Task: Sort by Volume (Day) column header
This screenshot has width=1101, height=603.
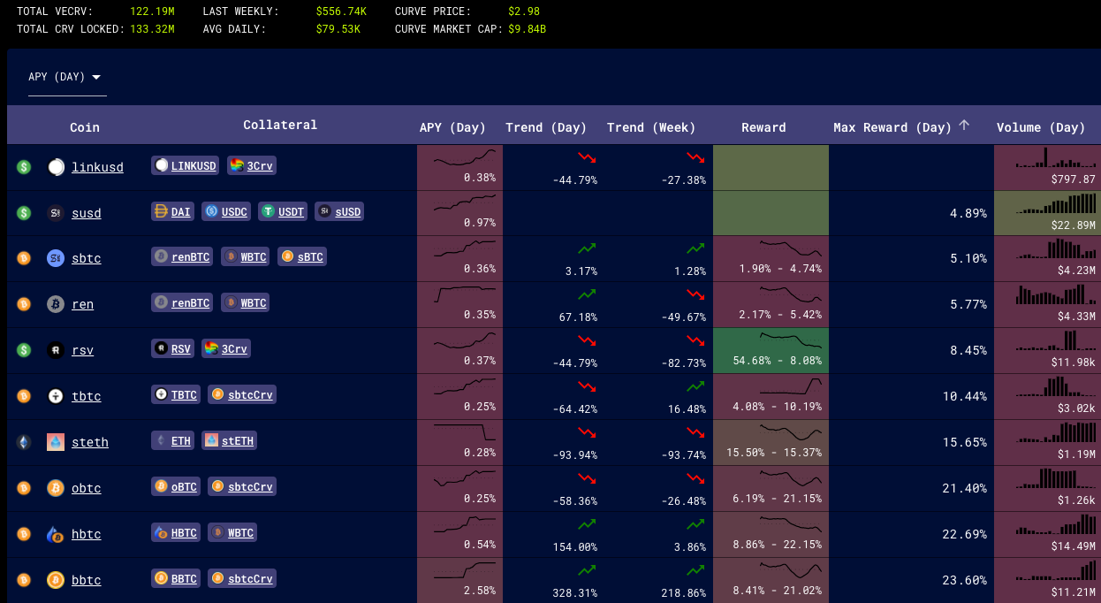Action: [1041, 127]
